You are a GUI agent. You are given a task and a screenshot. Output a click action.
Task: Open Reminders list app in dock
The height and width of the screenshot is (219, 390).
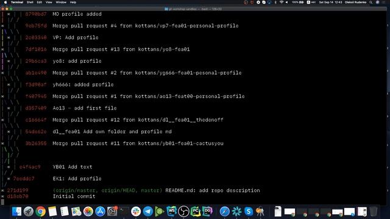[x=65, y=212]
